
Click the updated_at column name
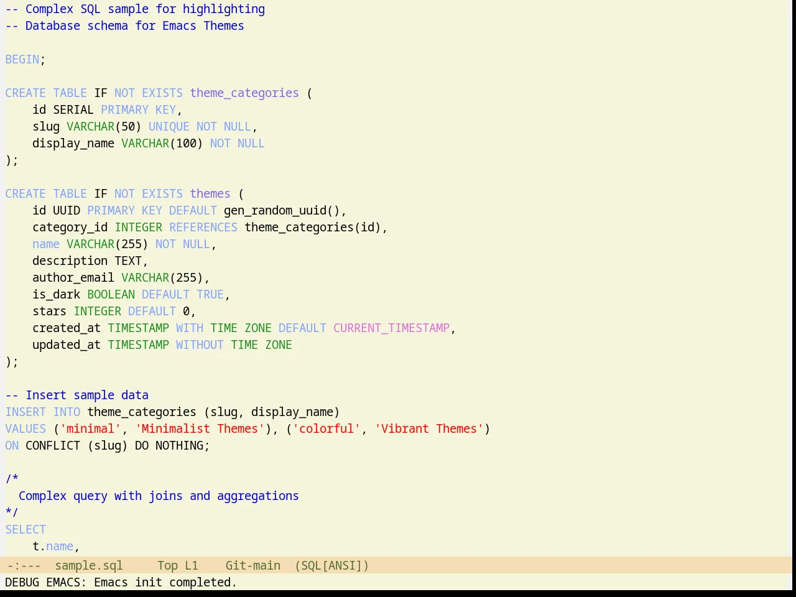point(67,345)
